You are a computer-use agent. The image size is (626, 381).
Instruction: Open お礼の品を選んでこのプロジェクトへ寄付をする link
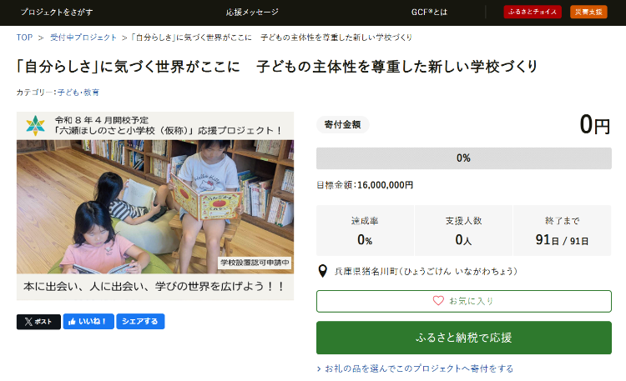419,369
